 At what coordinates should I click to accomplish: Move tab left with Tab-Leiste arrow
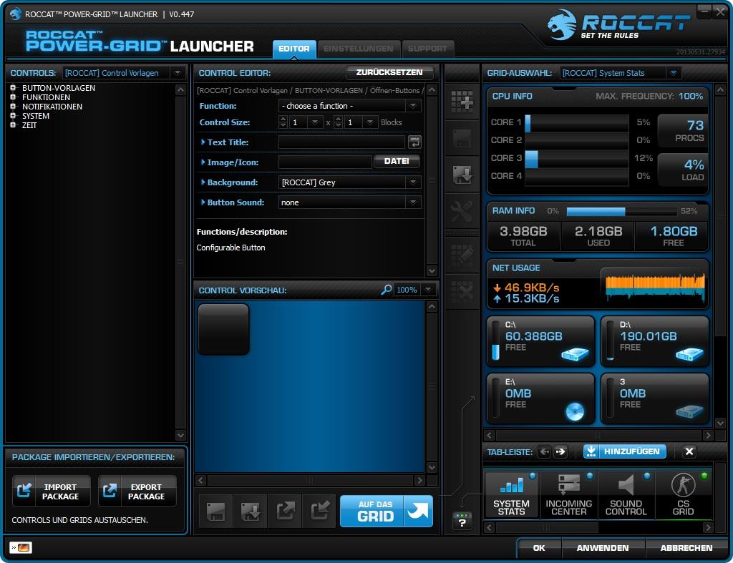(545, 451)
